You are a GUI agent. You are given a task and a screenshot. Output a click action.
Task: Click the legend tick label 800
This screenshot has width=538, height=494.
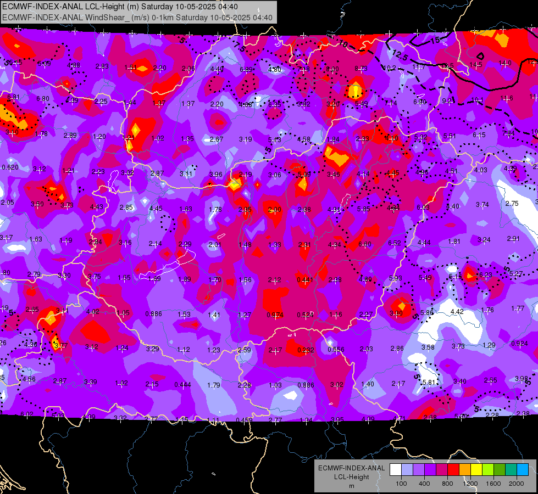click(x=447, y=484)
